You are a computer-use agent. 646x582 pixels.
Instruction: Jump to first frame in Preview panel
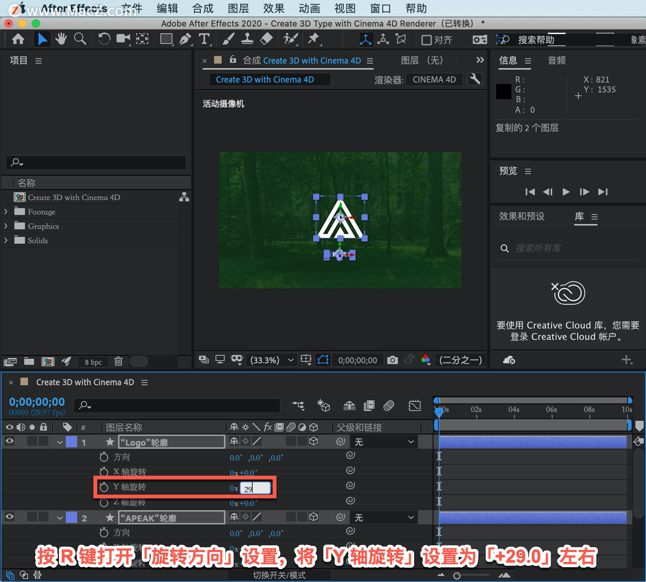point(530,192)
